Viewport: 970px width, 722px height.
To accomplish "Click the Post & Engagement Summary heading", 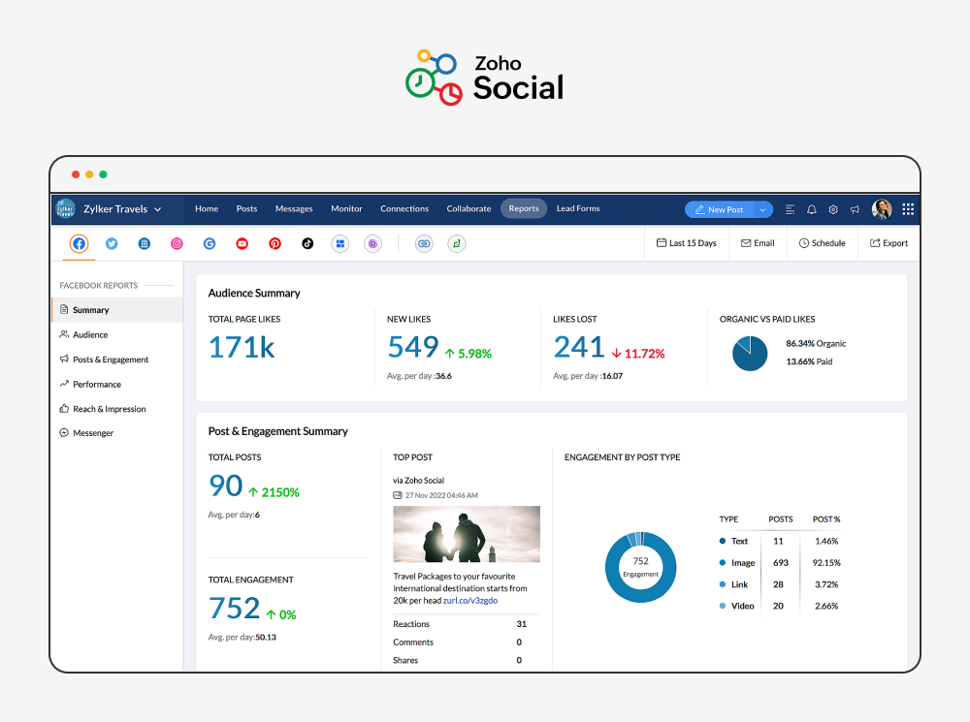I will [277, 431].
